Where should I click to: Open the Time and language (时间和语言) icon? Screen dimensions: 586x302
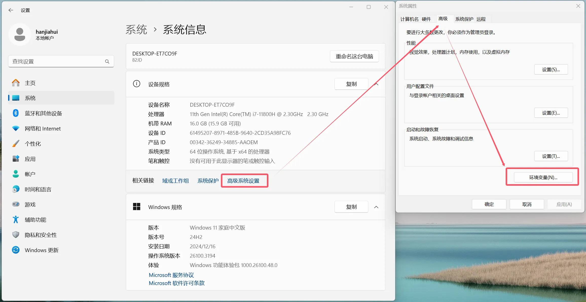pos(16,189)
